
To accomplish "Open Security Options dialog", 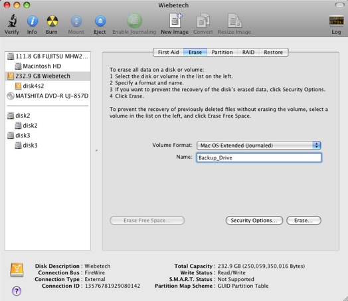I will pyautogui.click(x=254, y=221).
